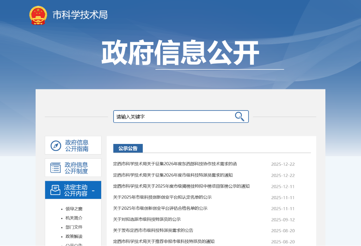361x246 pixels.
Task: Click the list icon for 政府信息公开制度
Action: point(56,168)
